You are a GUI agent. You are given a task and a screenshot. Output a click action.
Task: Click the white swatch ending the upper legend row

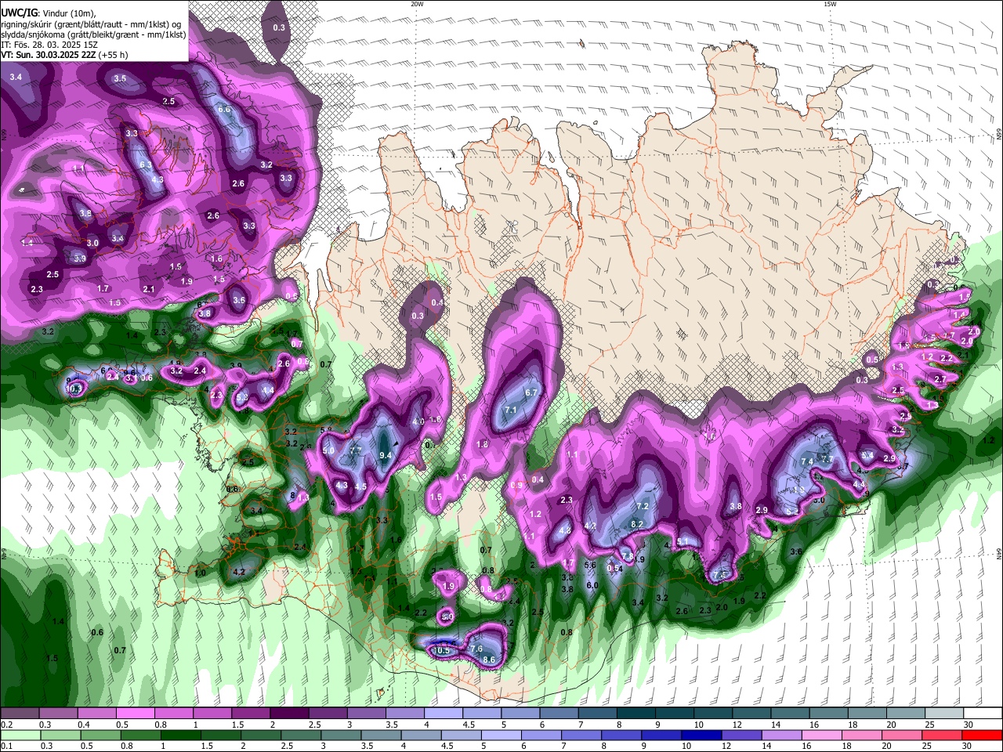(982, 714)
